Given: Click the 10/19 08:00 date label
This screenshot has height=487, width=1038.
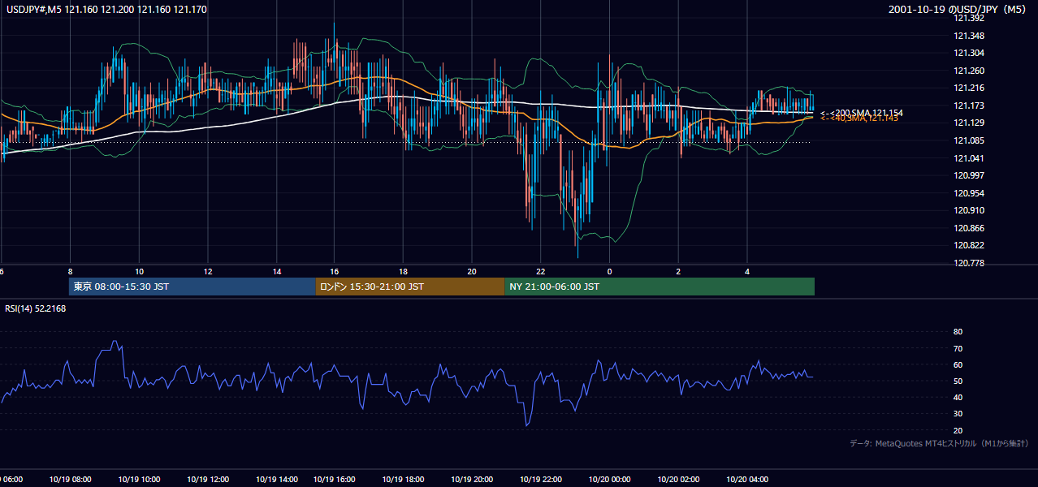Looking at the screenshot, I should 71,479.
